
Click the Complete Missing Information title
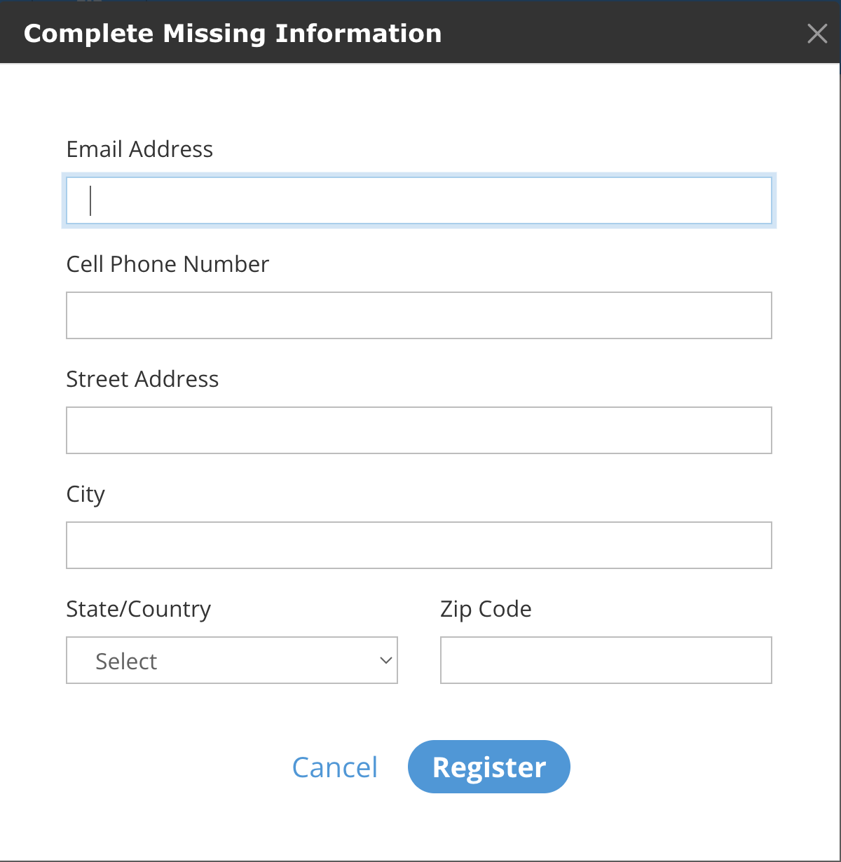pos(233,33)
